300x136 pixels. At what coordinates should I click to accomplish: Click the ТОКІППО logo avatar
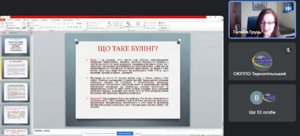[262, 61]
